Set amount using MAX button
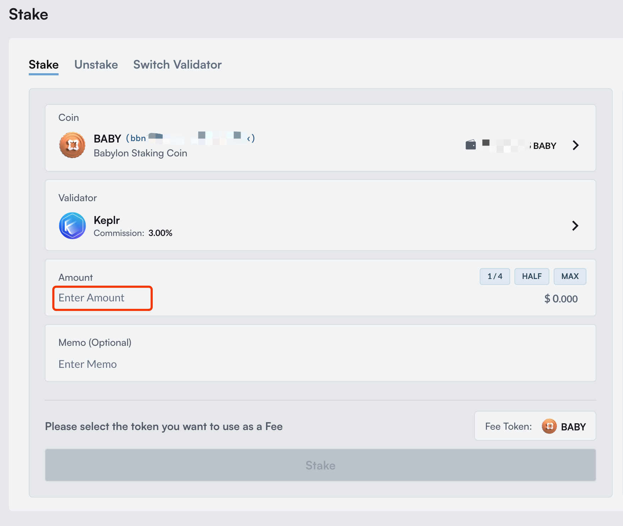This screenshot has width=623, height=526. 570,276
